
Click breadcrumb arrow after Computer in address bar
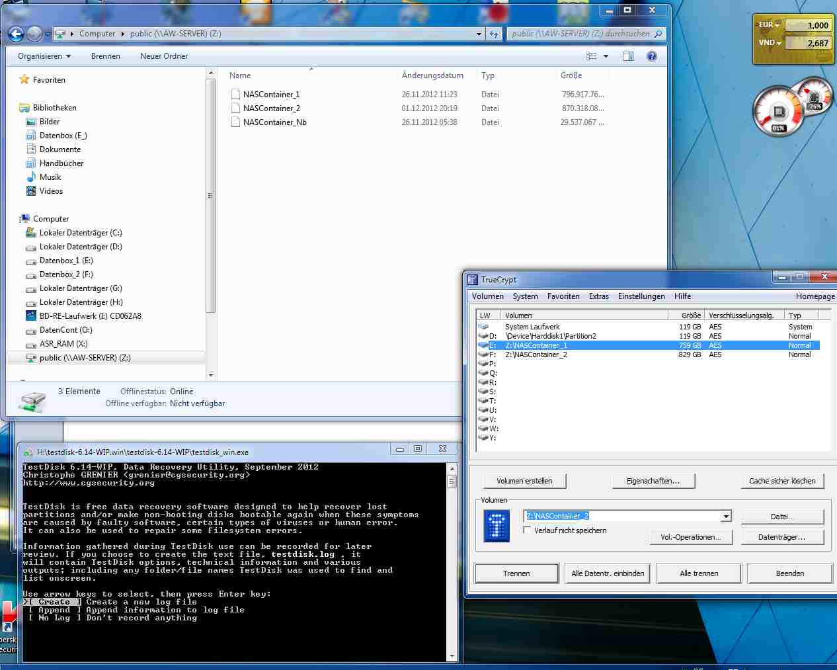coord(122,34)
